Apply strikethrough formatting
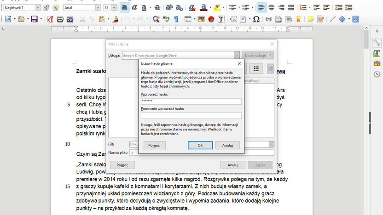 click(x=157, y=8)
